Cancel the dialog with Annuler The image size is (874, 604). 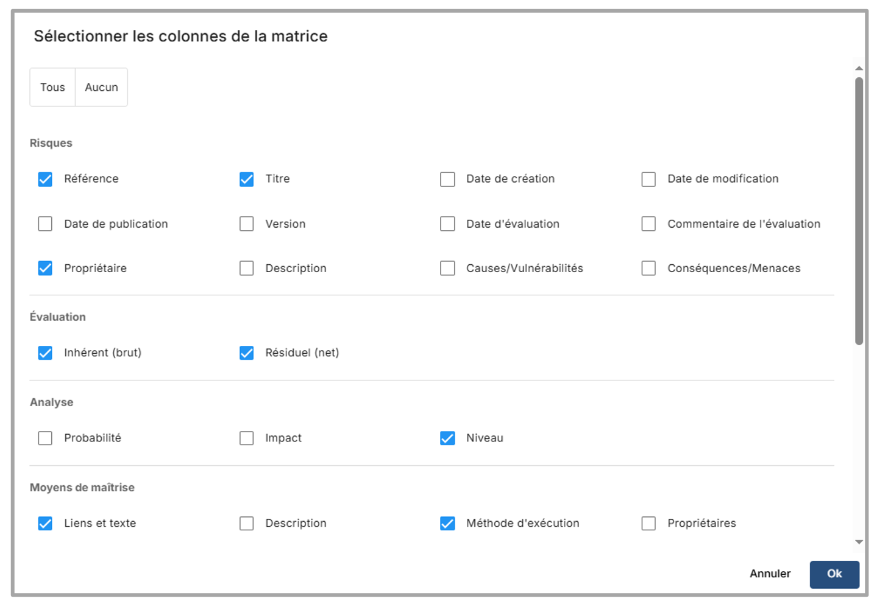[770, 574]
